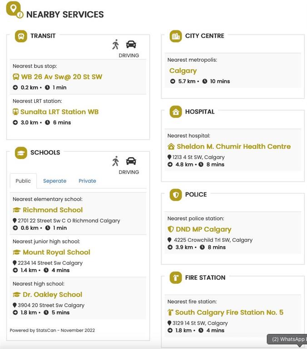
Task: Click the Schools graduation cap header icon
Action: (x=21, y=153)
